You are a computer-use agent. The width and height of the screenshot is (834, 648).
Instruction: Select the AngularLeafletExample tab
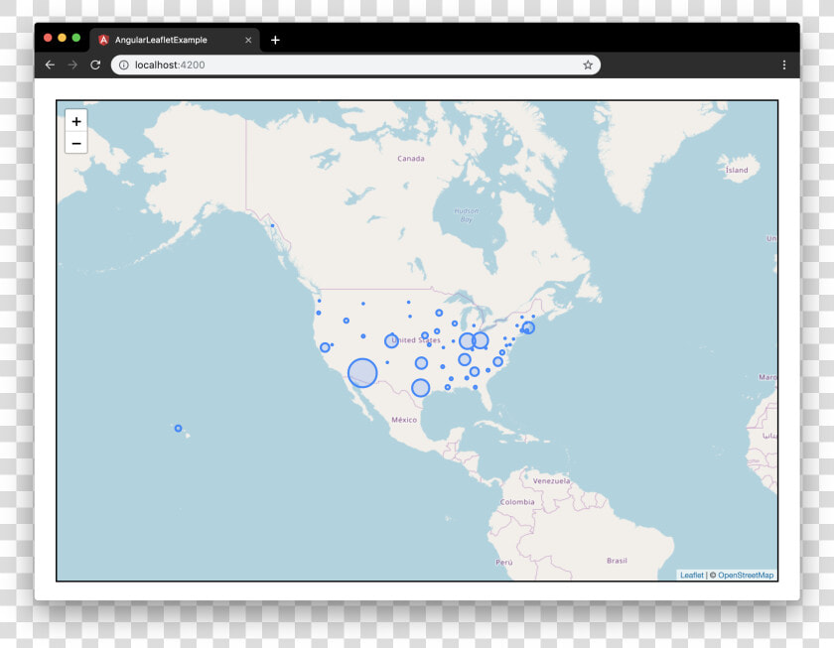coord(175,40)
